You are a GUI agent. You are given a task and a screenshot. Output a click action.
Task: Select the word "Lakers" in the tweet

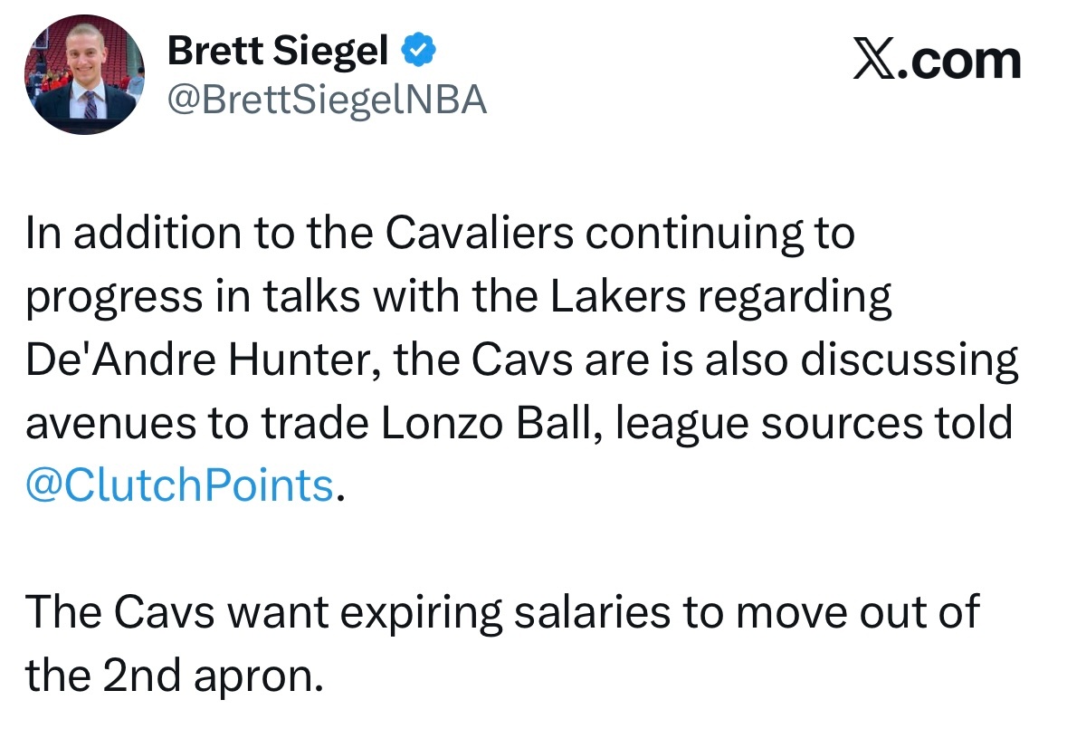pos(618,298)
